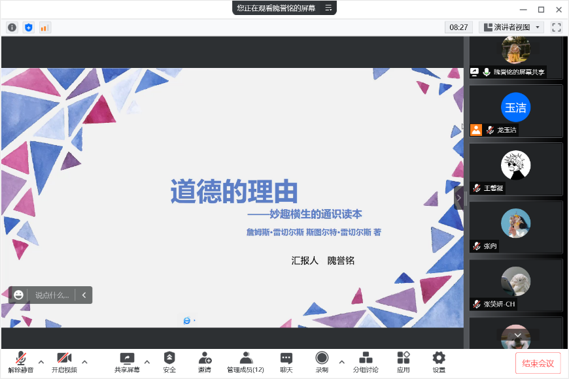
Task: Turn on camera with 开启视频
Action: pos(64,361)
